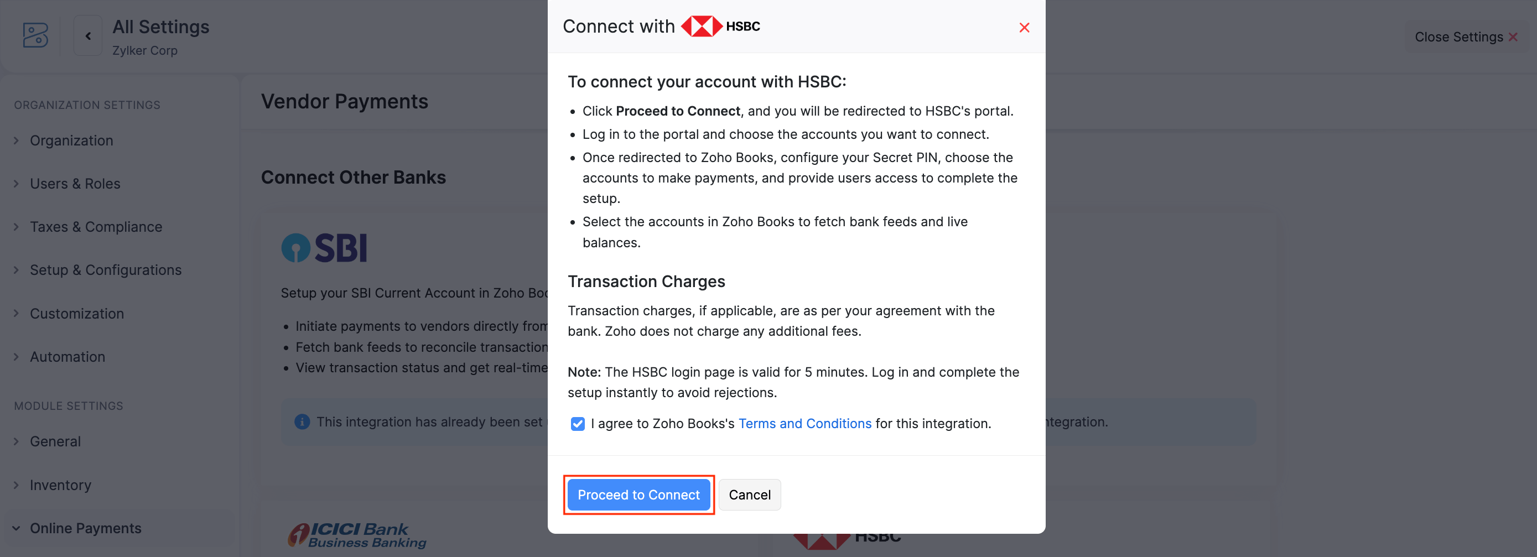The width and height of the screenshot is (1537, 557).
Task: Click Proceed to Connect
Action: coord(638,494)
